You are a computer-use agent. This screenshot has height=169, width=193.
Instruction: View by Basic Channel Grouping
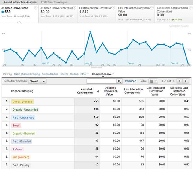[x=27, y=74]
